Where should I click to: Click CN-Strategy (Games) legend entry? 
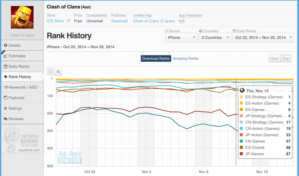tap(265, 122)
